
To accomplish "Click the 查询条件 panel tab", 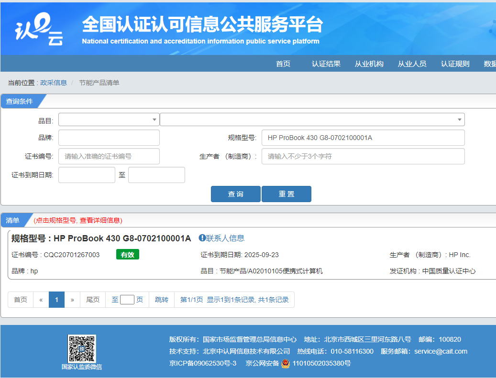I will click(x=20, y=101).
